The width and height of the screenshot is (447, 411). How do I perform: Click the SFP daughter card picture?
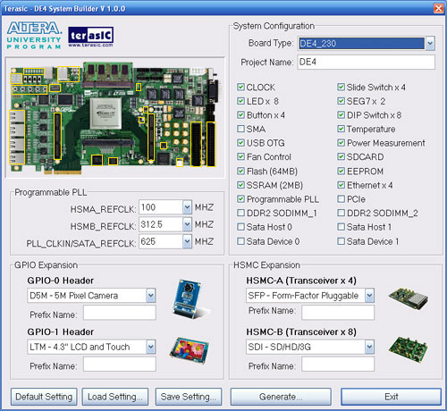tap(408, 298)
